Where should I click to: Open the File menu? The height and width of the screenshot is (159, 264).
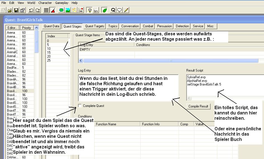click(x=4, y=3)
